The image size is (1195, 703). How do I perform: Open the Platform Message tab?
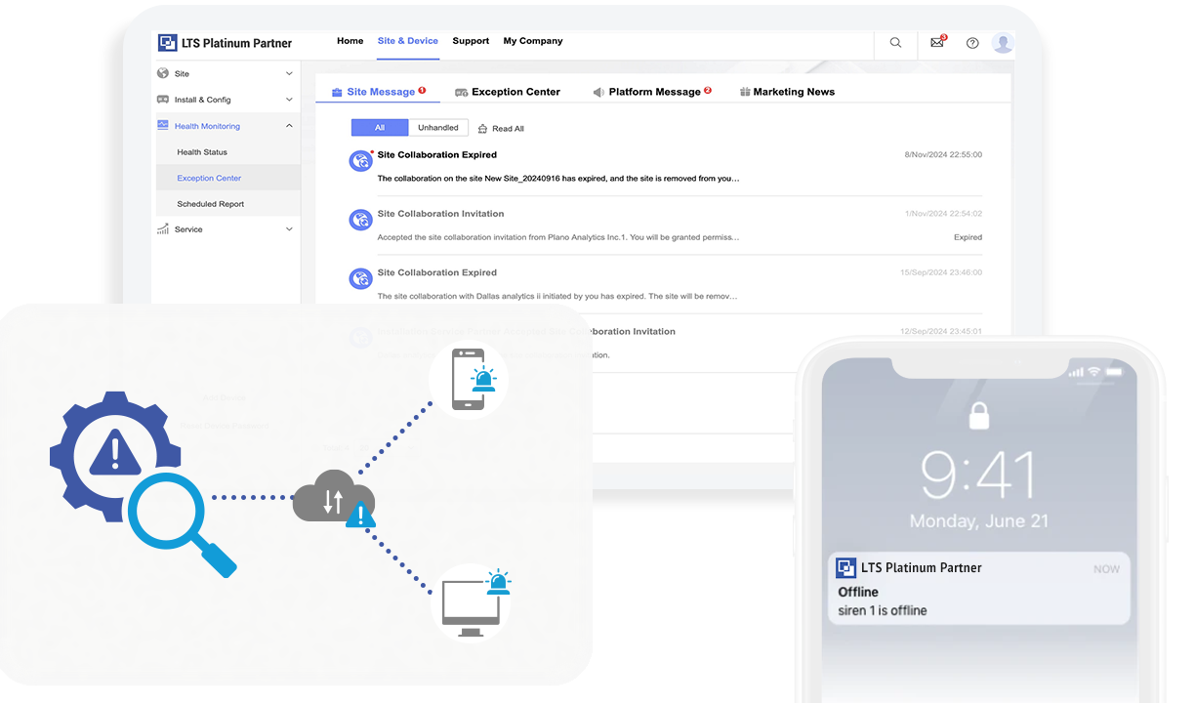[651, 92]
